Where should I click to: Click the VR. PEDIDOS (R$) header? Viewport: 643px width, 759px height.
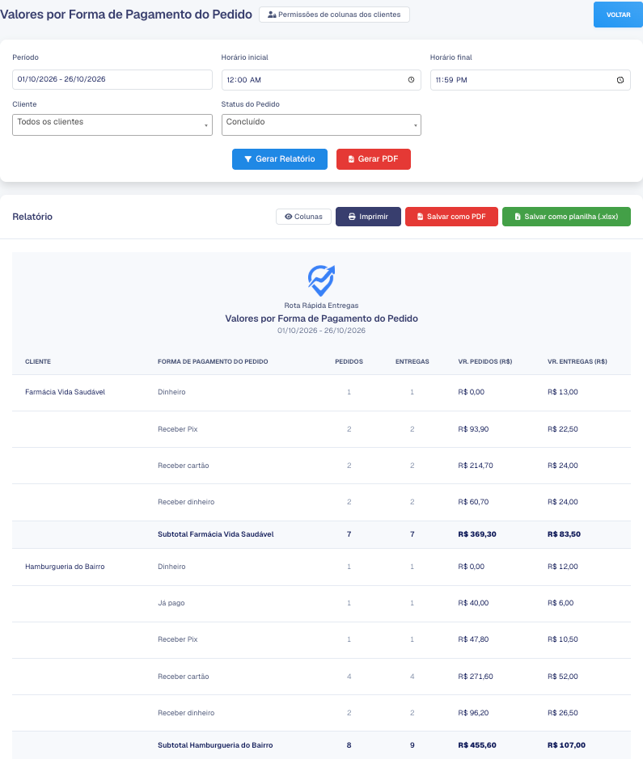(x=485, y=361)
